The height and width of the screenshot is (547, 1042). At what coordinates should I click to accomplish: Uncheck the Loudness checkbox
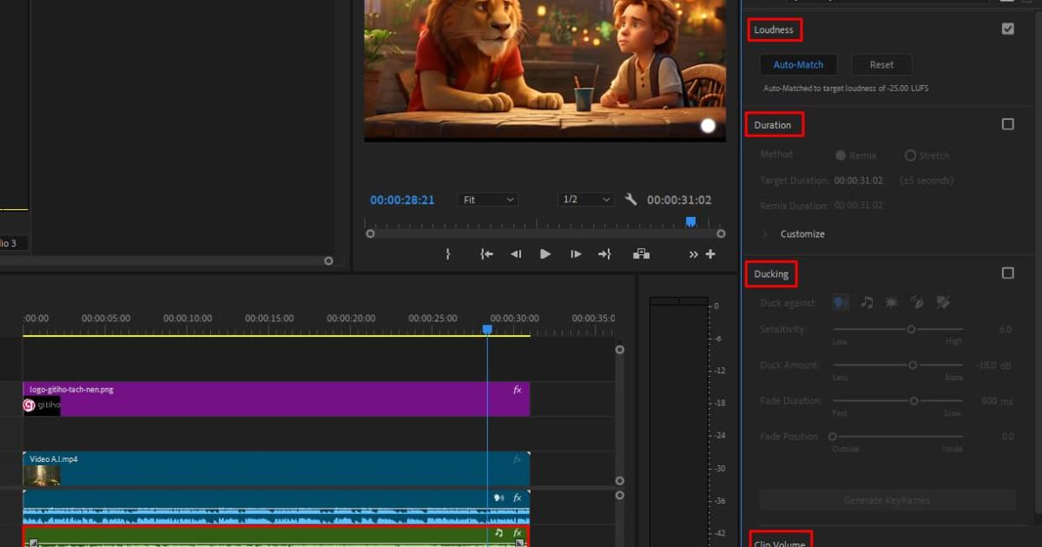click(x=1007, y=29)
